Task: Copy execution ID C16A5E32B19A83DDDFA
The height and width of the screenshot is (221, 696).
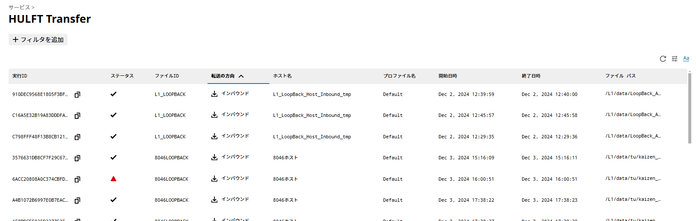Action: [x=77, y=116]
